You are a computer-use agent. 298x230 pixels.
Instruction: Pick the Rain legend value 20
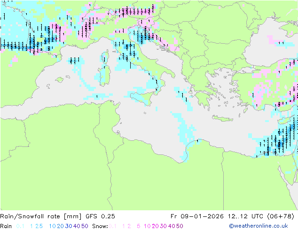tap(60, 226)
